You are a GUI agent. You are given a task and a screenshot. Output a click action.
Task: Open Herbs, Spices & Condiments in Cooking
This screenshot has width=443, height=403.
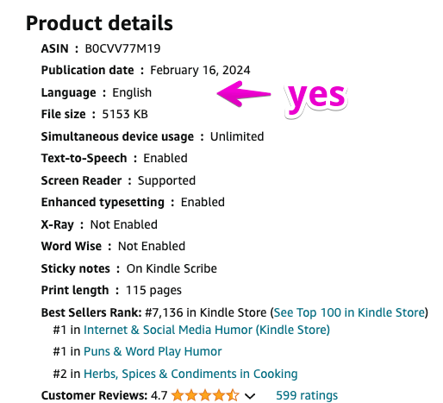pyautogui.click(x=190, y=374)
